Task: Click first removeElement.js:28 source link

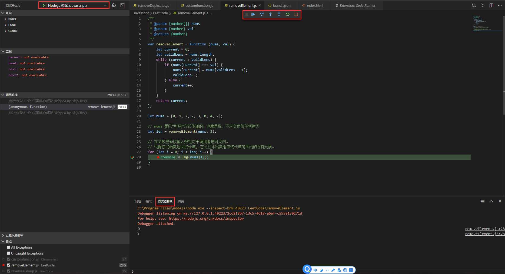Action: tap(485, 229)
